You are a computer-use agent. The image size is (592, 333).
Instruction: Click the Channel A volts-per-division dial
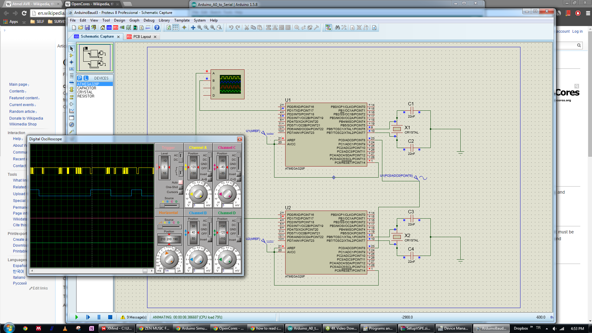pyautogui.click(x=198, y=194)
